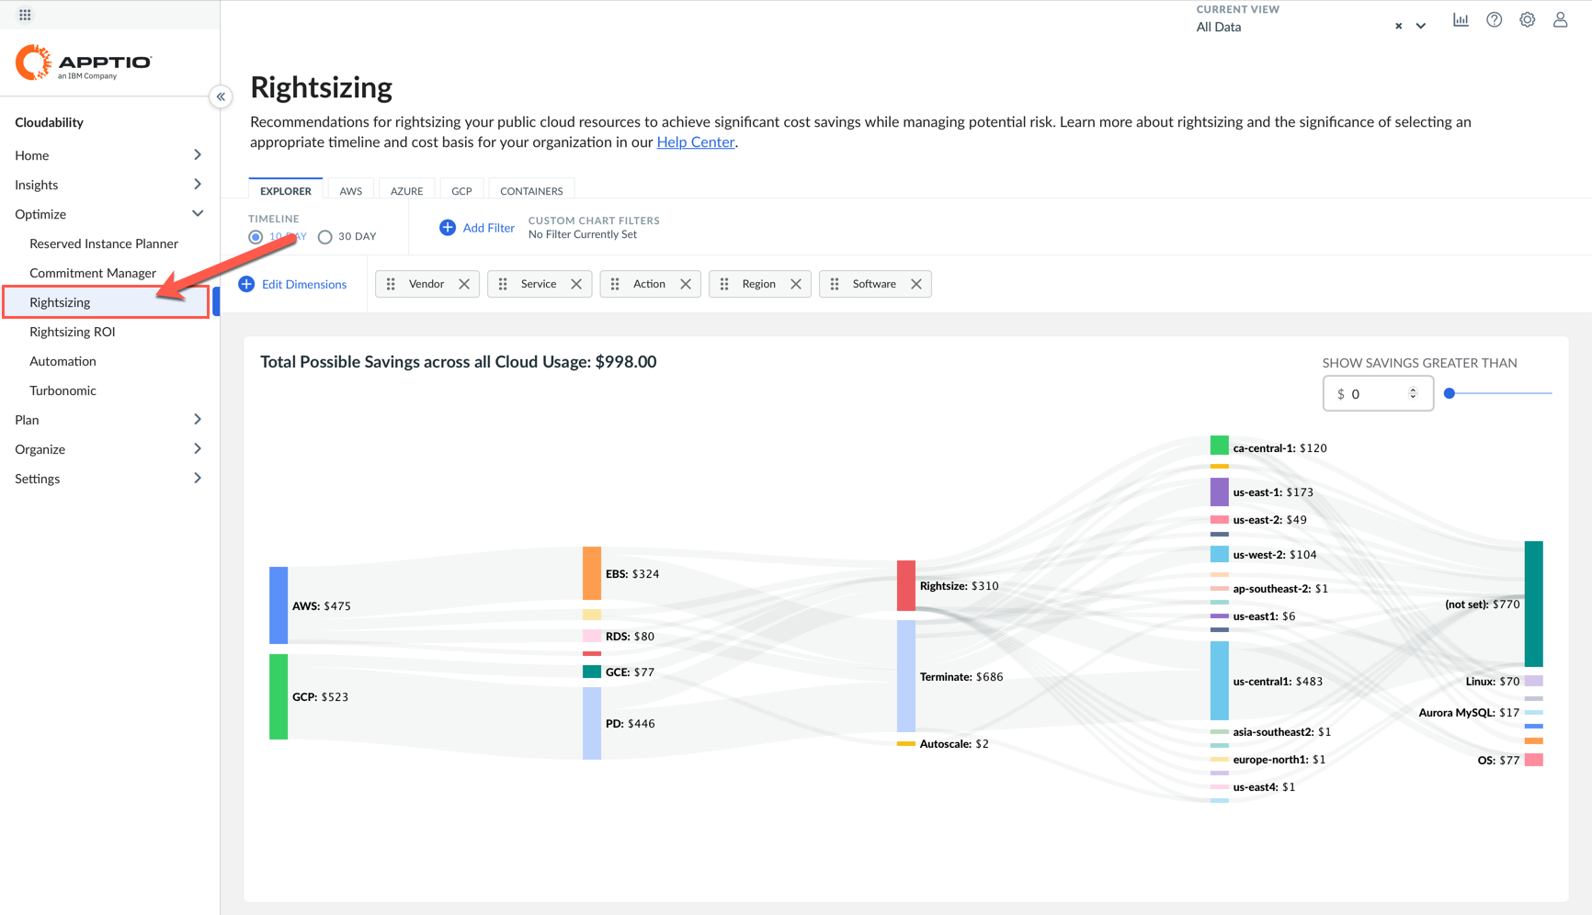
Task: Click the savings threshold slider handle
Action: [1450, 393]
